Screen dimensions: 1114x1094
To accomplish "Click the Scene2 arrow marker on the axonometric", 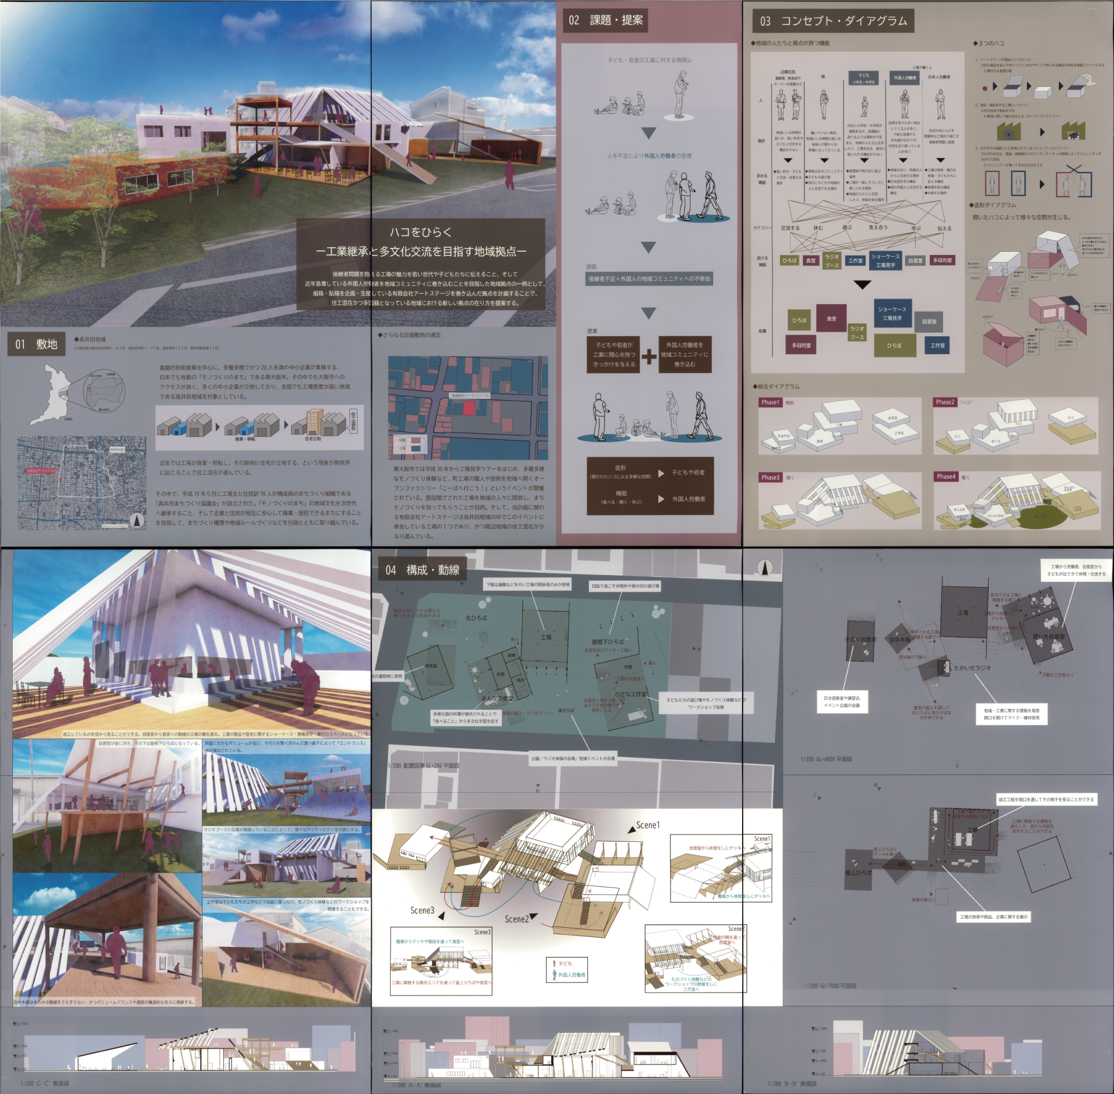I will pyautogui.click(x=534, y=916).
